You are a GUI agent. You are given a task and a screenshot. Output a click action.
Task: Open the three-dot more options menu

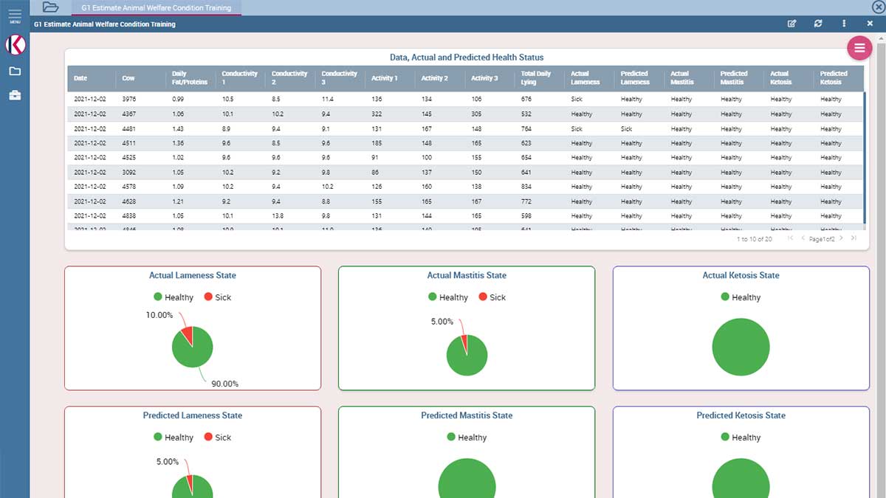tap(844, 24)
